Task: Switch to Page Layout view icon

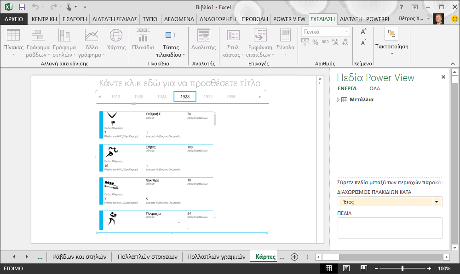Action: 346,268
